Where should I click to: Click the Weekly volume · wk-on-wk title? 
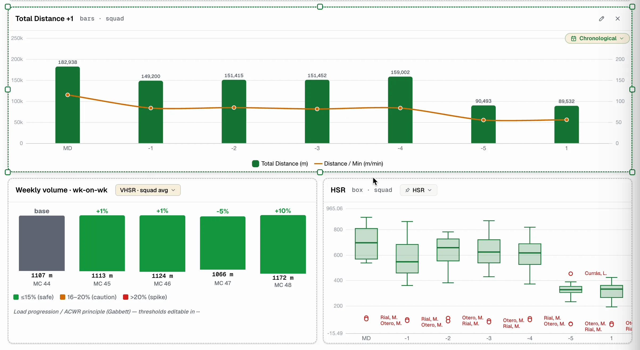tap(61, 190)
